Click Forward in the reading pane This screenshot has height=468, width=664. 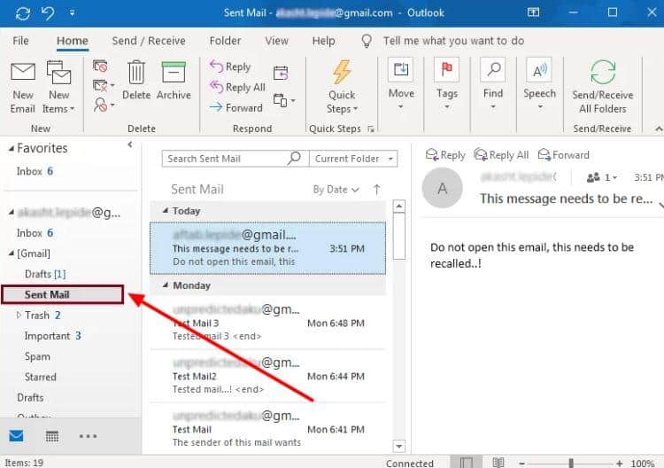click(563, 155)
